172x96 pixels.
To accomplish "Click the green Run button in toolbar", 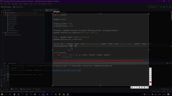I will [x=161, y=7].
